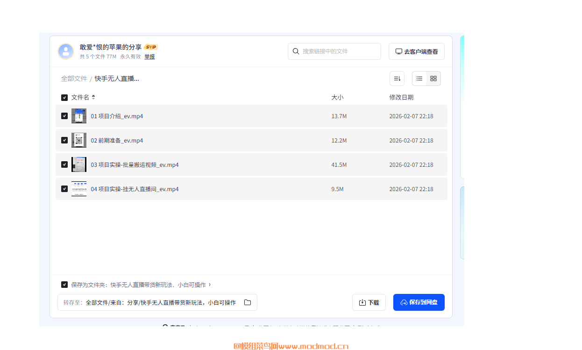Viewport: 582px width, 350px height.
Task: Expand the save-as-folder name chevron
Action: (210, 285)
